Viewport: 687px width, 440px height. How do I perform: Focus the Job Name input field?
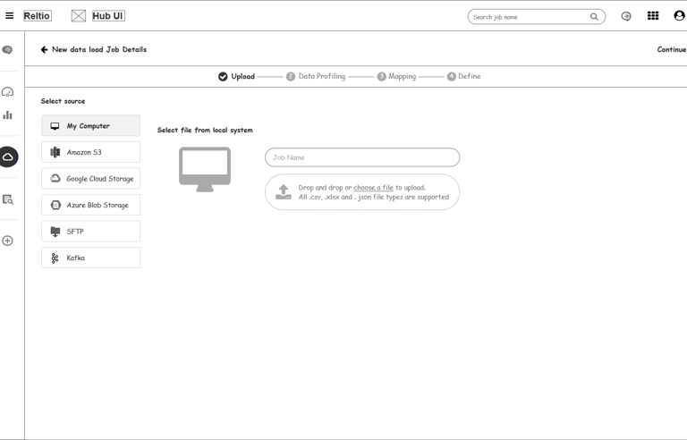tap(362, 157)
